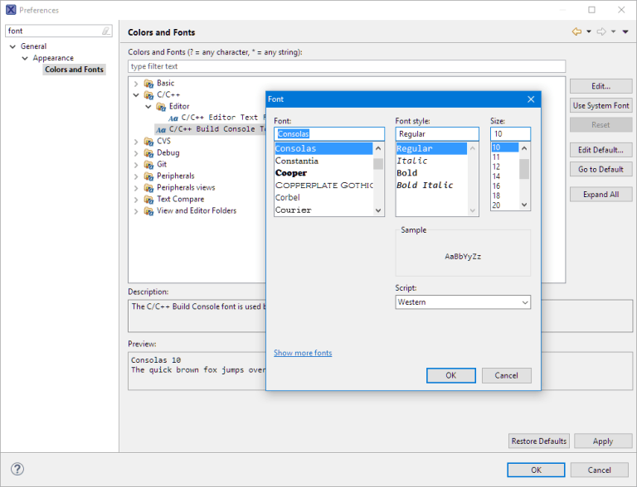Click View and Editor Folders icon
Screen dimensions: 637x487
148,211
